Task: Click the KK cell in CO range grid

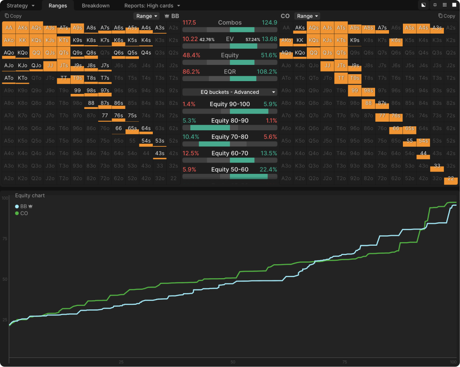Action: point(300,40)
